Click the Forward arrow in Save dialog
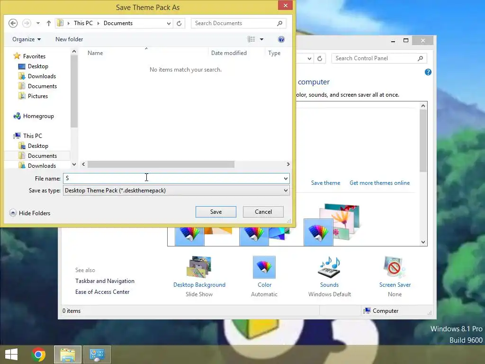 (27, 23)
